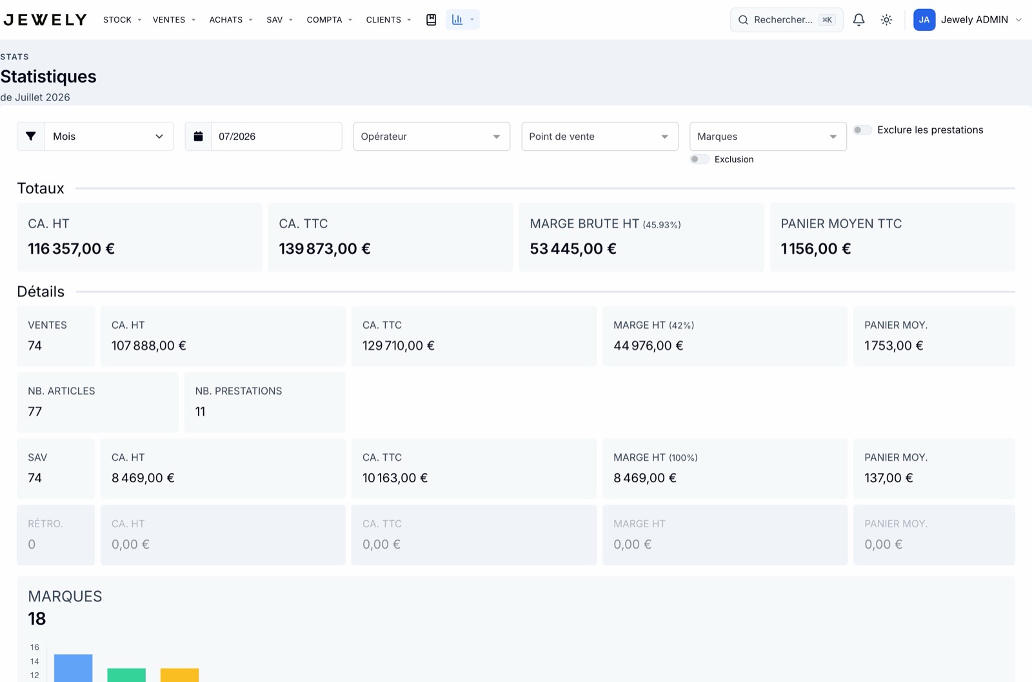
Task: Click the STATS breadcrumb label
Action: [14, 57]
